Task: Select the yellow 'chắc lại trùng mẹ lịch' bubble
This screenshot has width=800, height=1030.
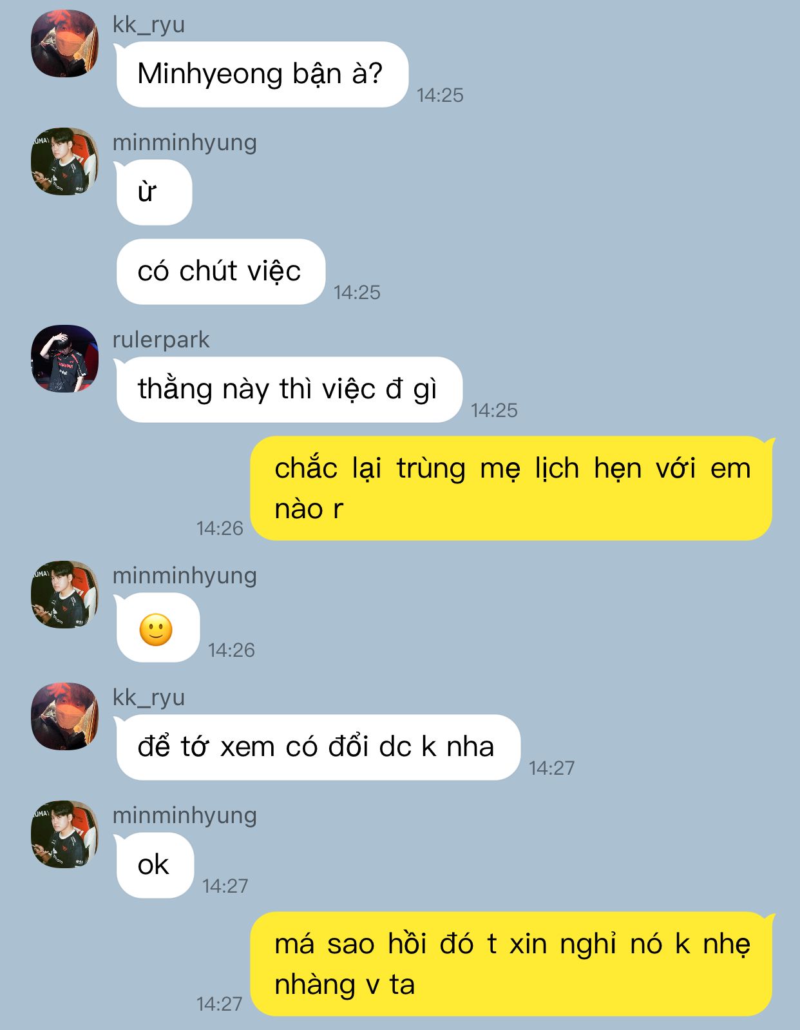Action: click(x=512, y=488)
